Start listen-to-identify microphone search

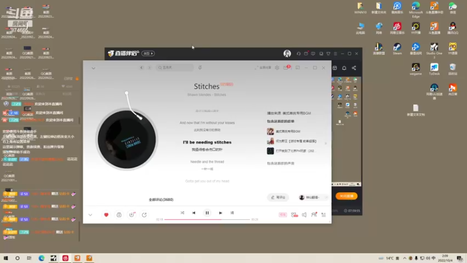(200, 68)
